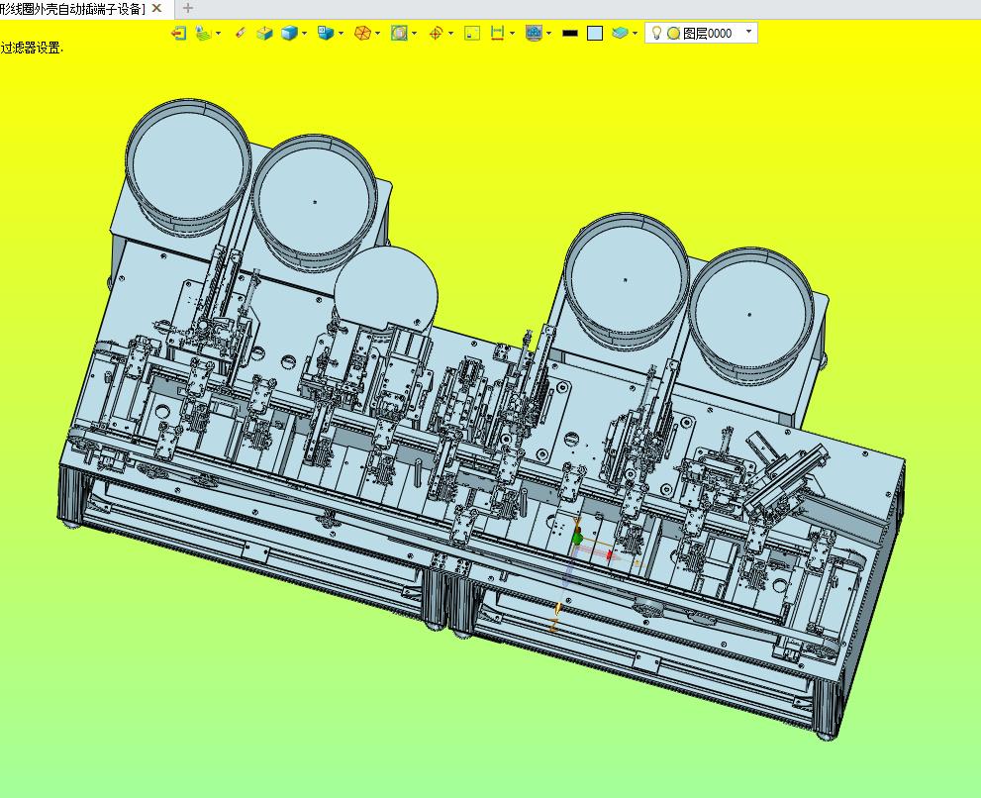The width and height of the screenshot is (981, 798).
Task: Click the small square snap icon
Action: 472,33
